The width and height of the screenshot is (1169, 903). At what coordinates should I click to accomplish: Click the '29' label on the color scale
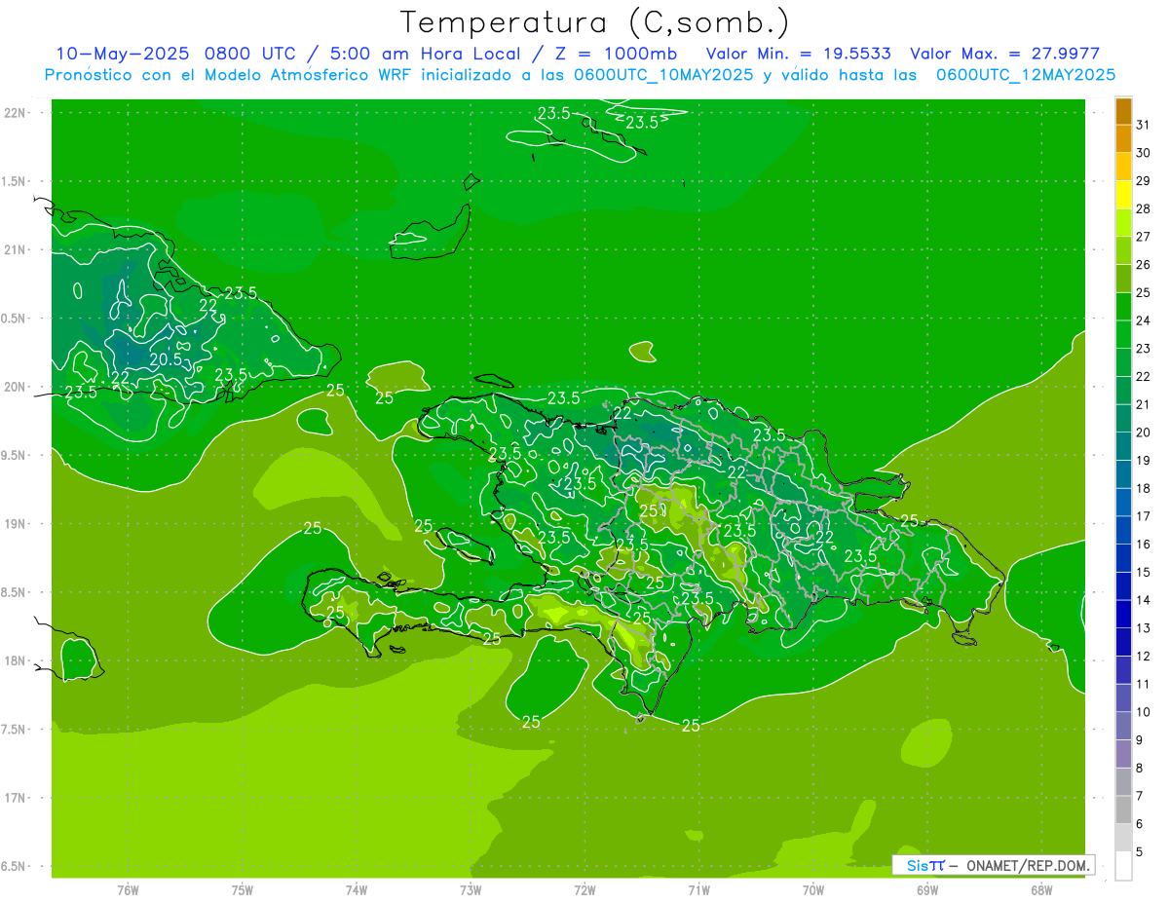tap(1144, 181)
